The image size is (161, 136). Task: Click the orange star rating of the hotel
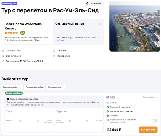pyautogui.click(x=11, y=33)
